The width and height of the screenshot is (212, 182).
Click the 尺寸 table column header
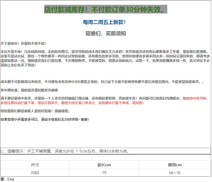(x=35, y=165)
